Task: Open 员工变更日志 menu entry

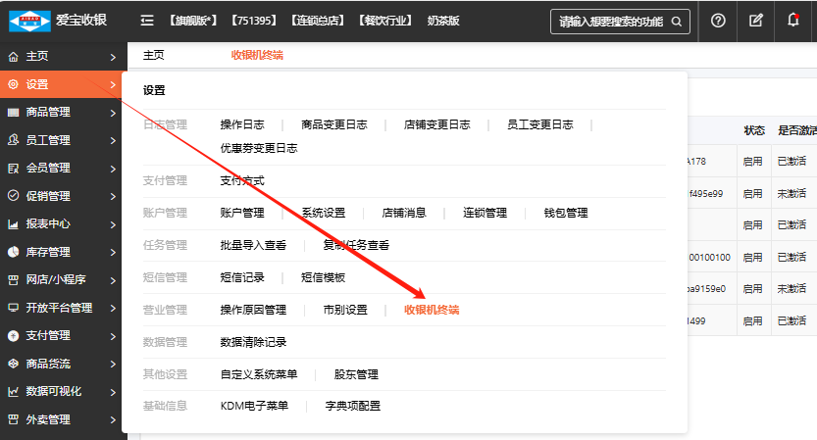Action: pos(540,124)
